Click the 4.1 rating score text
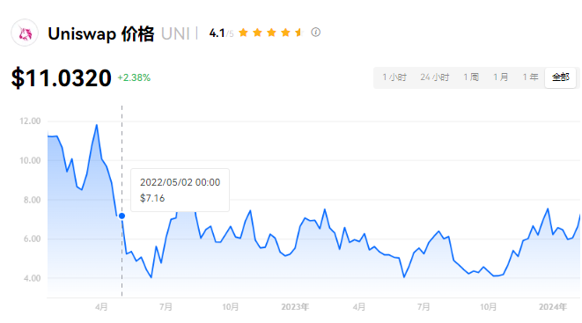The image size is (582, 323). pos(217,33)
